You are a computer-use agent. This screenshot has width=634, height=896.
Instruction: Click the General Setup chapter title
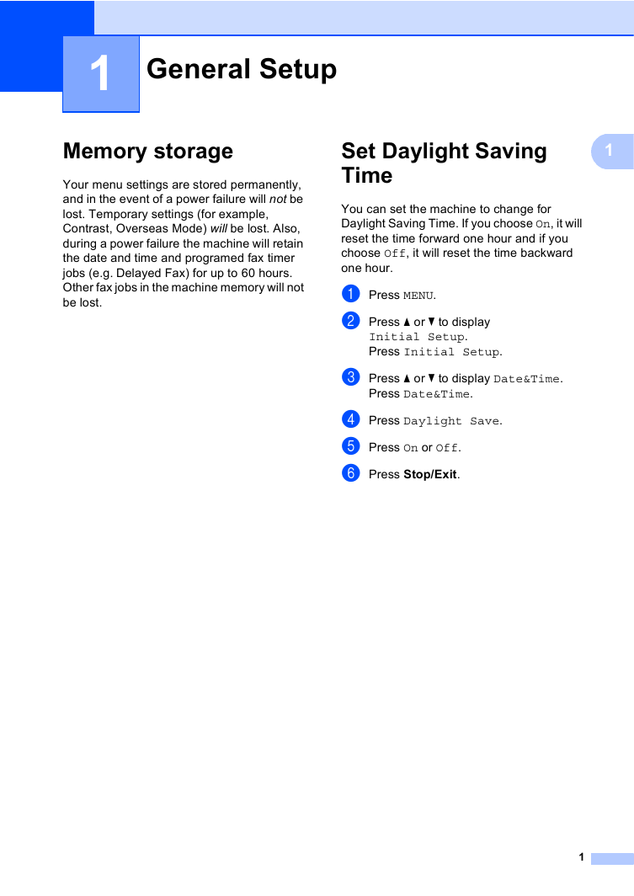coord(242,70)
